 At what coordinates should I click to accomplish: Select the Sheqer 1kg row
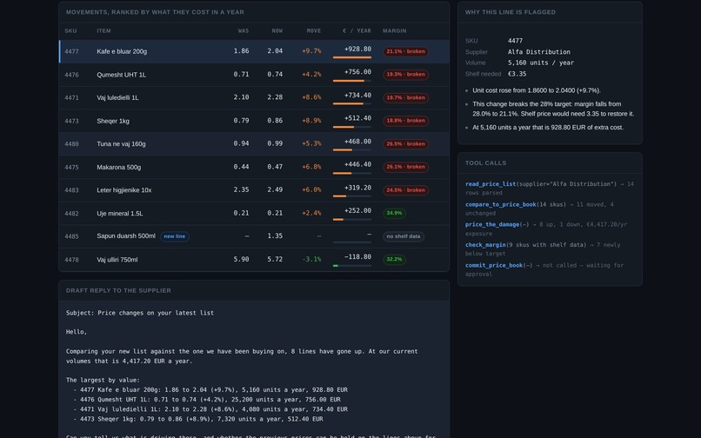tap(254, 121)
